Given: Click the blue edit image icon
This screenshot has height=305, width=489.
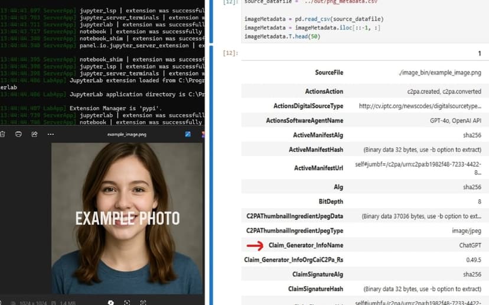Looking at the screenshot, I should tap(188, 134).
